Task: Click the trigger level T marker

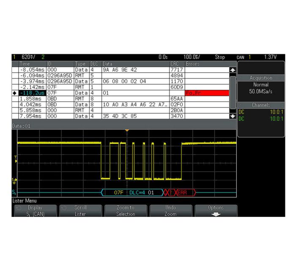Action: point(16,159)
